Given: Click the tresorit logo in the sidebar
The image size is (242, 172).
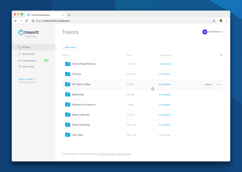Looking at the screenshot, I should 28,32.
